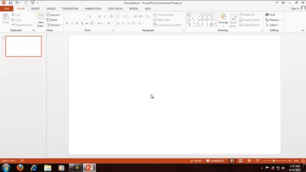Open the Select dropdown
Image resolution: width=306 pixels, height=172 pixels.
[272, 25]
